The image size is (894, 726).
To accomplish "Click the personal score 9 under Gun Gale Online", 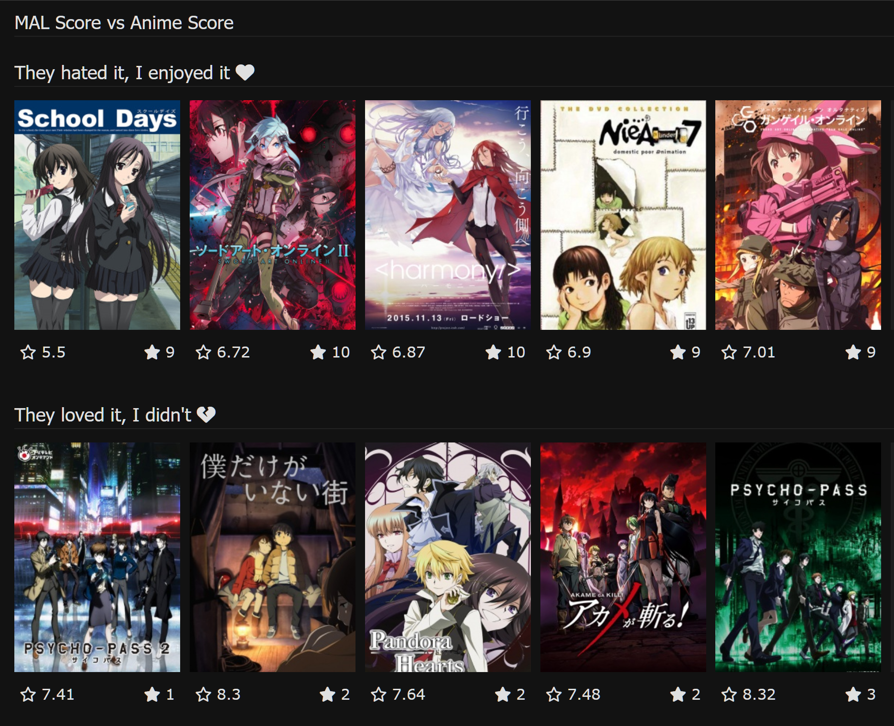I will click(x=872, y=352).
